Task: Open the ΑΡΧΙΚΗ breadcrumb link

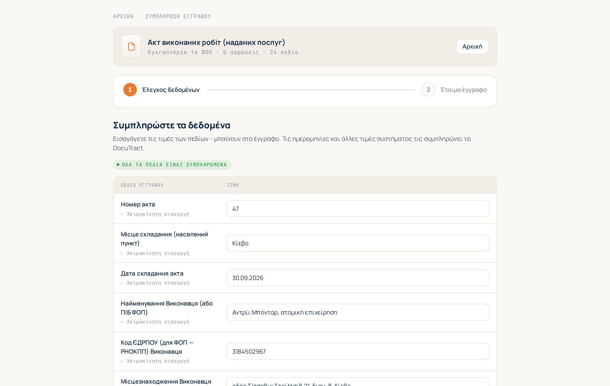Action: [x=123, y=16]
